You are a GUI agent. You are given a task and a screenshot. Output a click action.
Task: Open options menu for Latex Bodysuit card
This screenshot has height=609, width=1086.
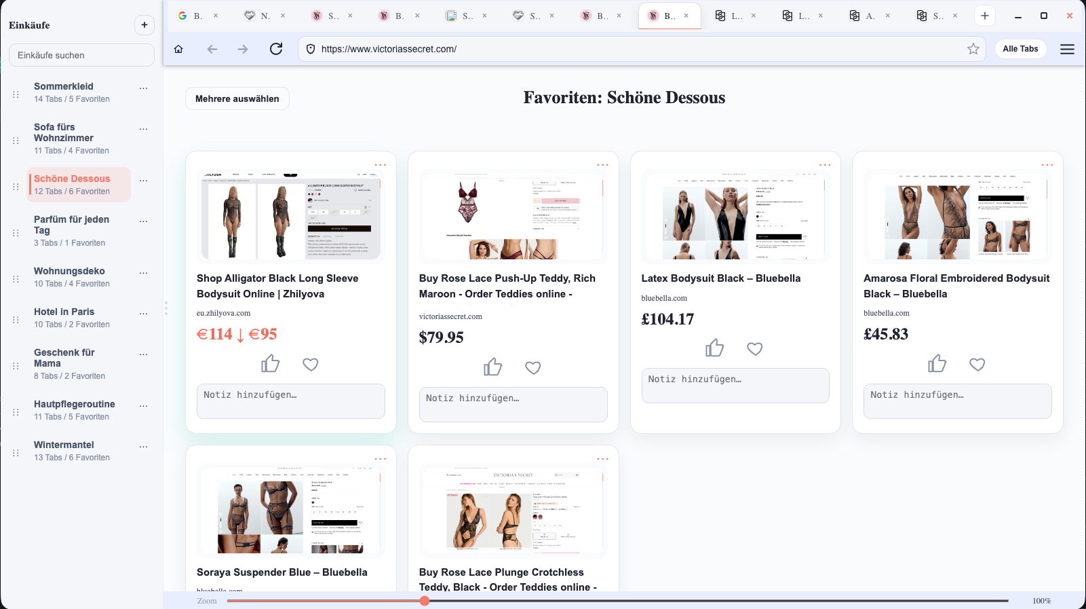pos(825,165)
